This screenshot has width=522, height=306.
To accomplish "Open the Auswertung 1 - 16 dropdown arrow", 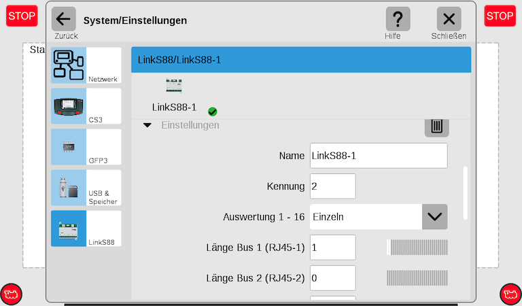I will click(434, 217).
